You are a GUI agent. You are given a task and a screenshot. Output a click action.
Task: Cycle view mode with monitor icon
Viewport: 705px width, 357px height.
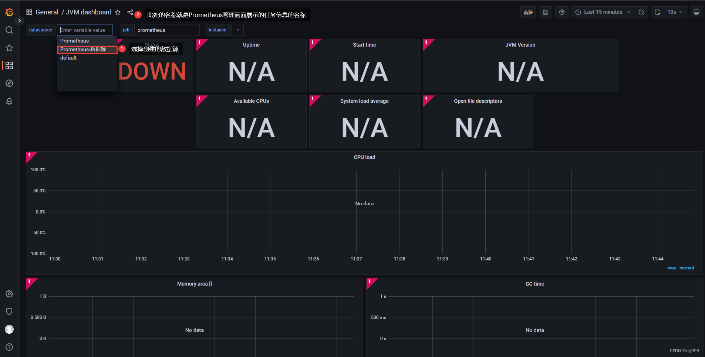(x=696, y=12)
